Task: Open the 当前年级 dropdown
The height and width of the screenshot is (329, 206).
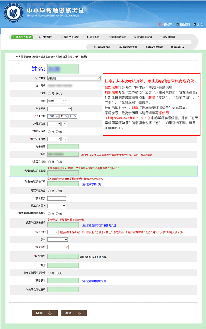Action: tap(58, 247)
